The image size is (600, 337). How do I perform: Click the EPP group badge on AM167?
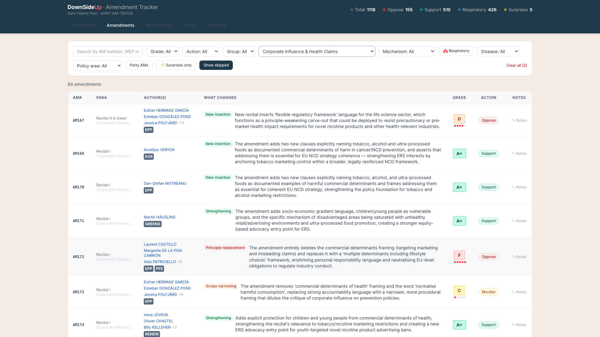pos(148,130)
